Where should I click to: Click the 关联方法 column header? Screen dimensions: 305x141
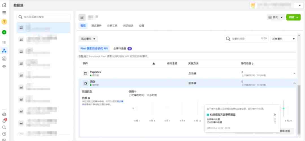193,64
